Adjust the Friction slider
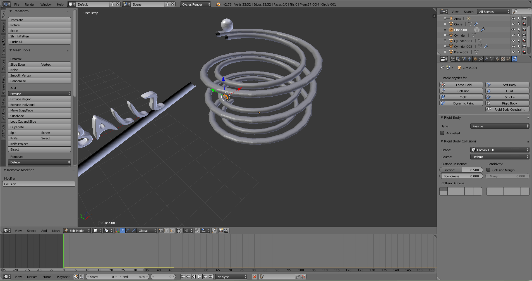The height and width of the screenshot is (281, 532). pos(461,170)
